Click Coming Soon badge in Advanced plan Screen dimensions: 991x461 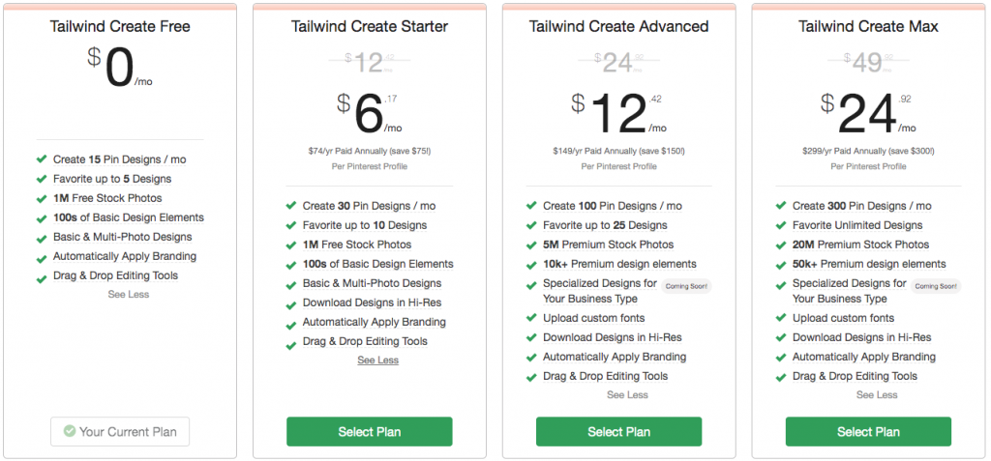pos(686,286)
